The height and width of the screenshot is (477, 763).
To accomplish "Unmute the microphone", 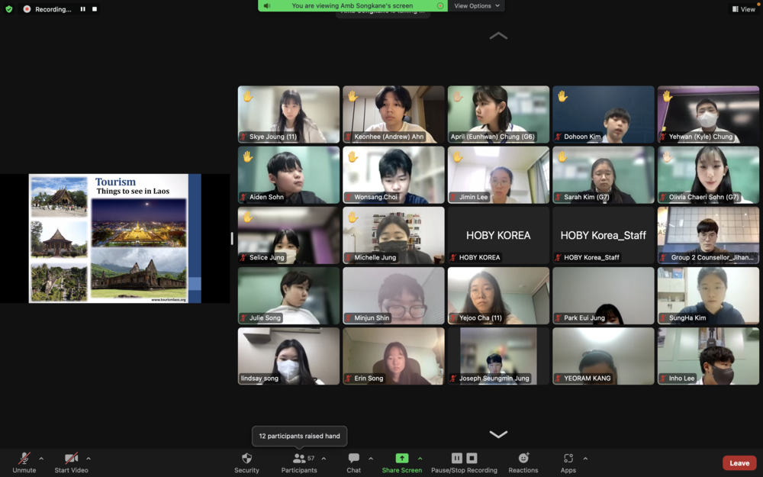I will tap(24, 463).
